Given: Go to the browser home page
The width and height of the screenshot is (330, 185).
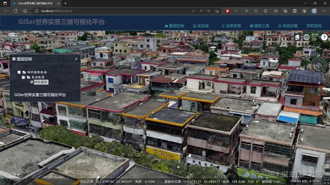Looking at the screenshot, I should click(x=25, y=11).
